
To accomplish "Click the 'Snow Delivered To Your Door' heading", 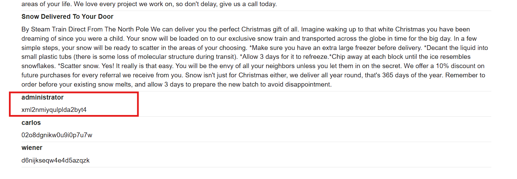I will pos(67,17).
